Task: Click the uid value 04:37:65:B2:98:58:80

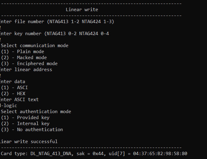Action: 160,154
